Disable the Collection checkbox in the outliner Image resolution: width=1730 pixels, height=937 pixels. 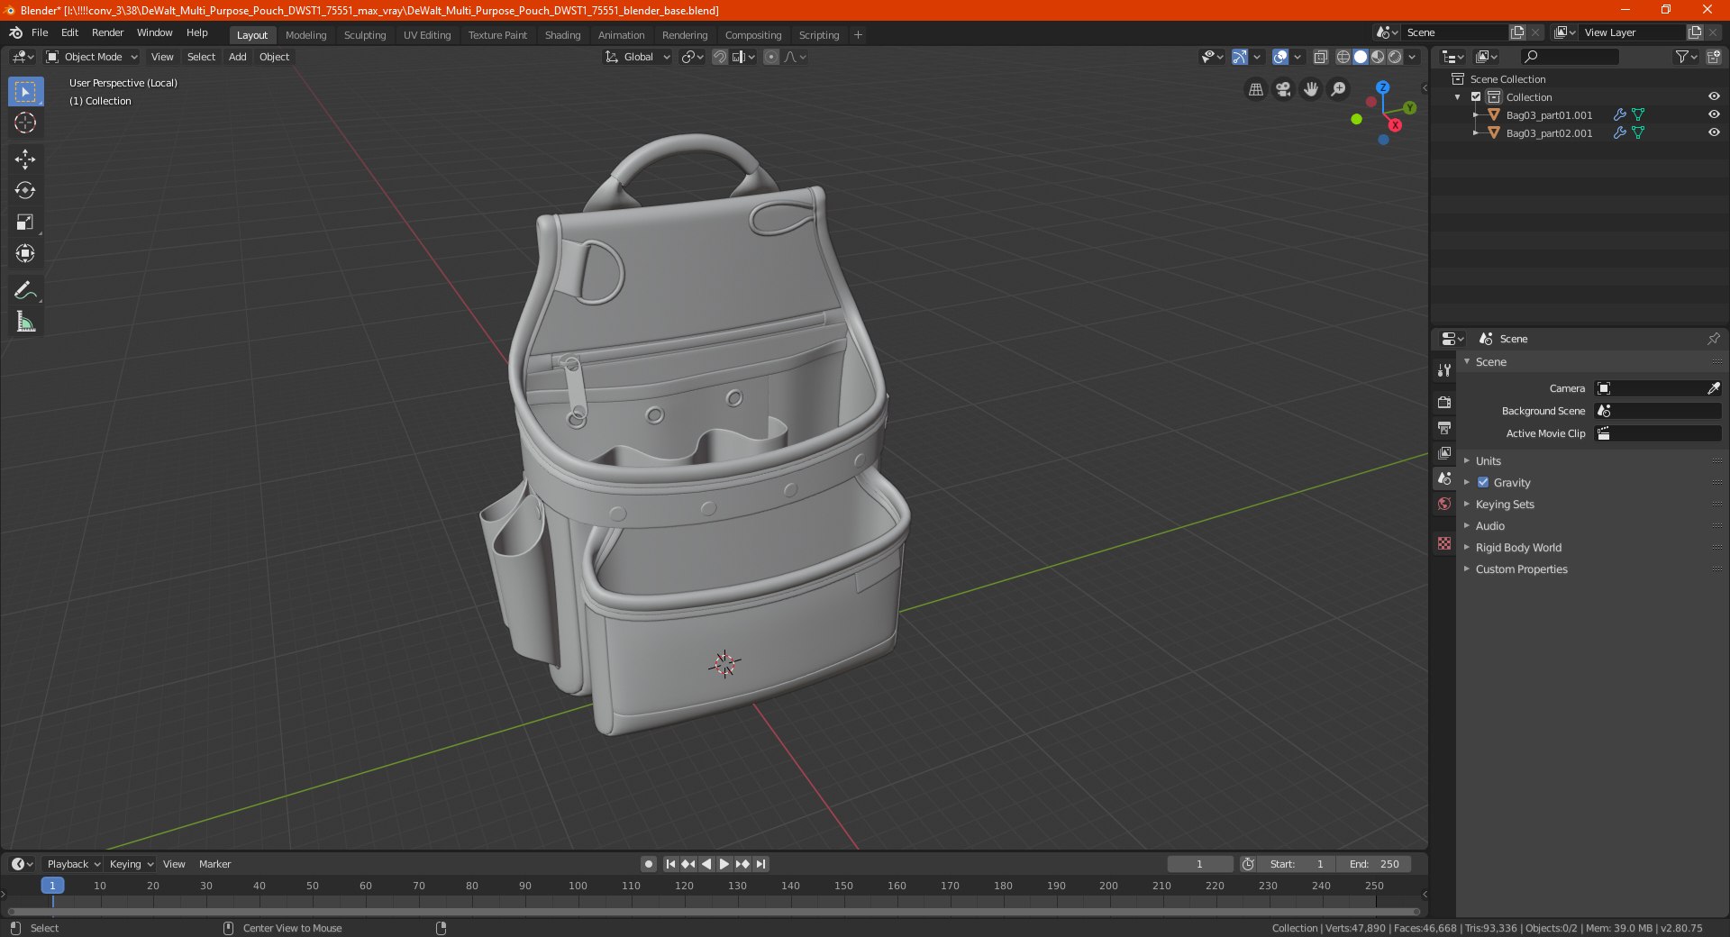pos(1476,96)
